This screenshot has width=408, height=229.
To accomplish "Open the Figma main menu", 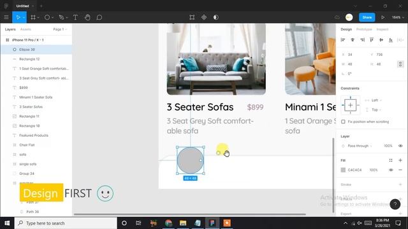I will 6,17.
